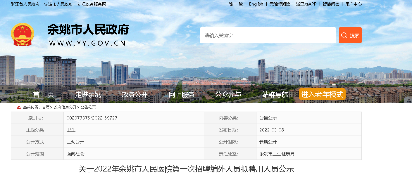Open 用户中心 link
Image resolution: width=412 pixels, height=175 pixels.
click(353, 4)
